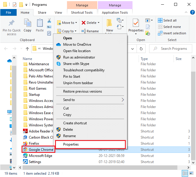Click the quick access toolbar properties checkbox icon
The height and width of the screenshot is (177, 196).
coord(15,5)
